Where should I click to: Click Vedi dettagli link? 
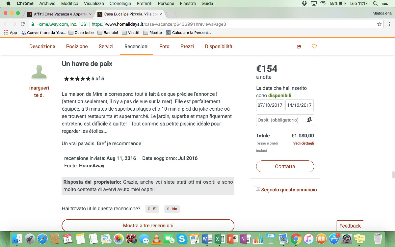pos(303,144)
